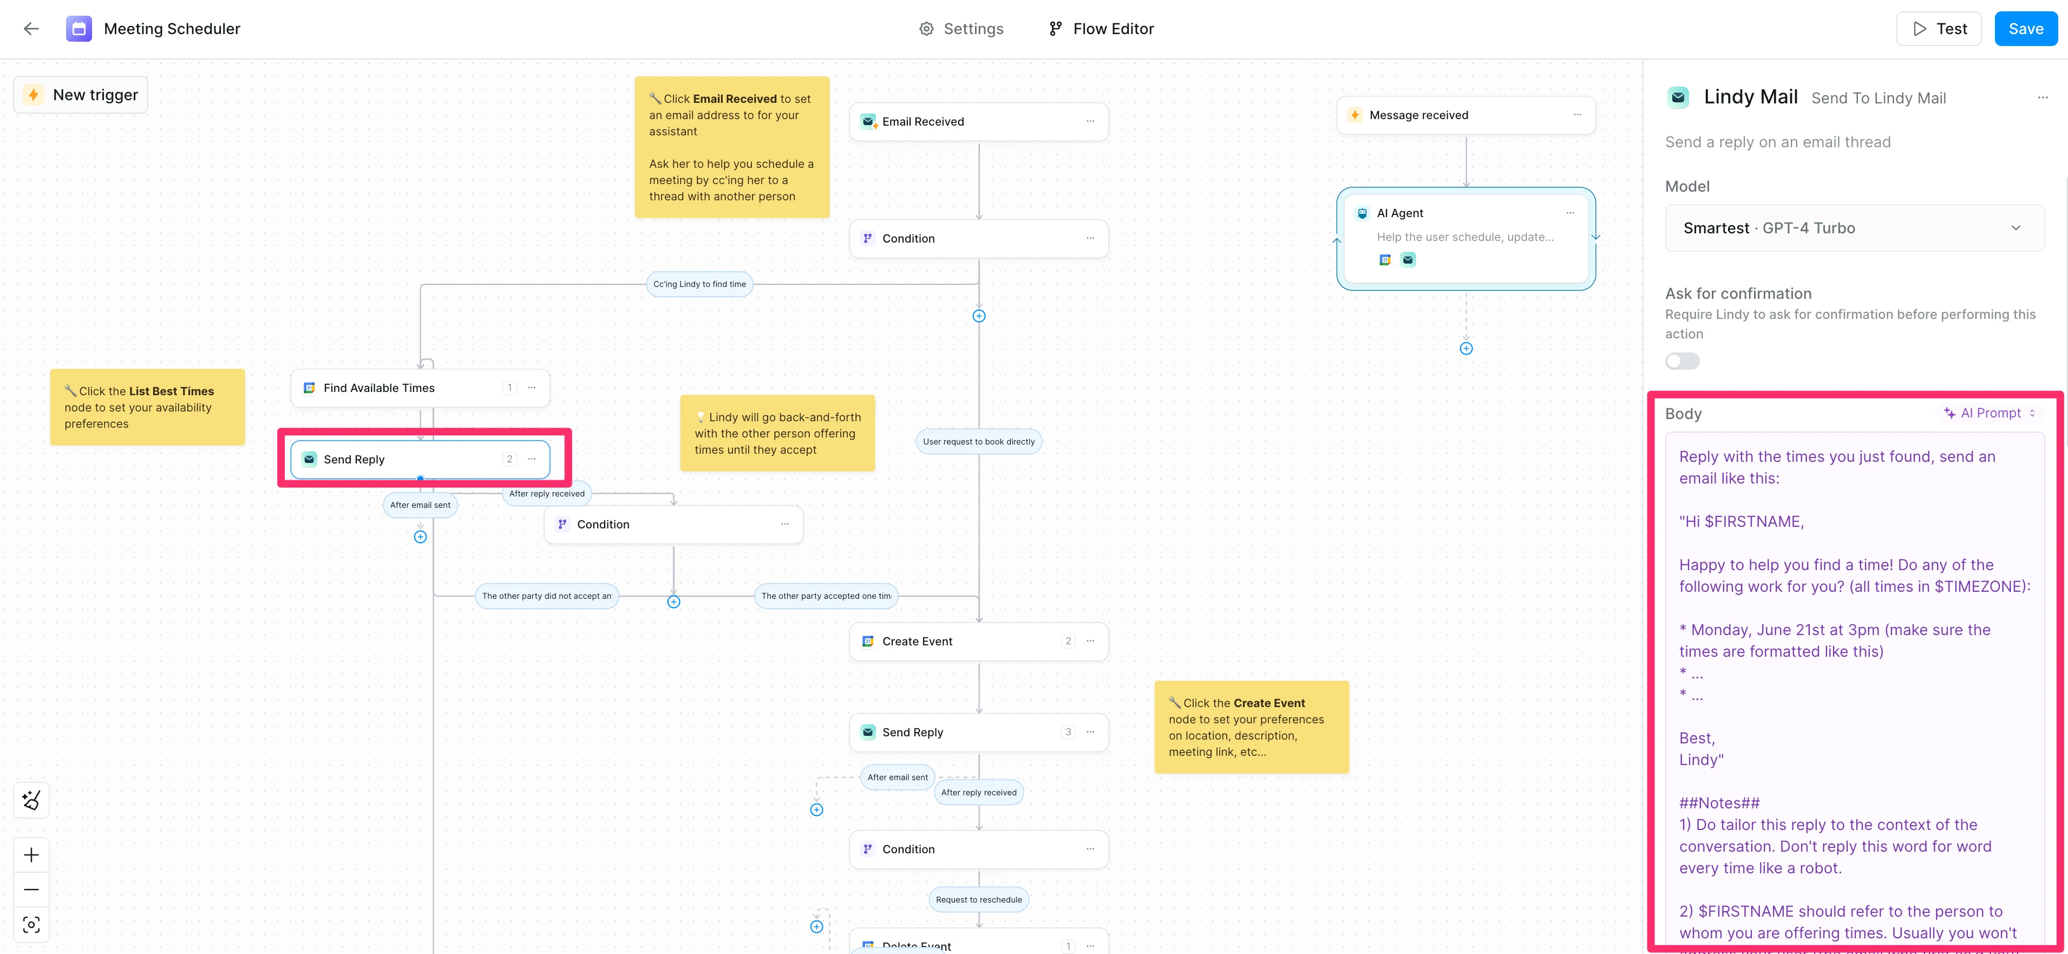2068x954 pixels.
Task: Click the plus below After email sent
Action: (x=420, y=537)
